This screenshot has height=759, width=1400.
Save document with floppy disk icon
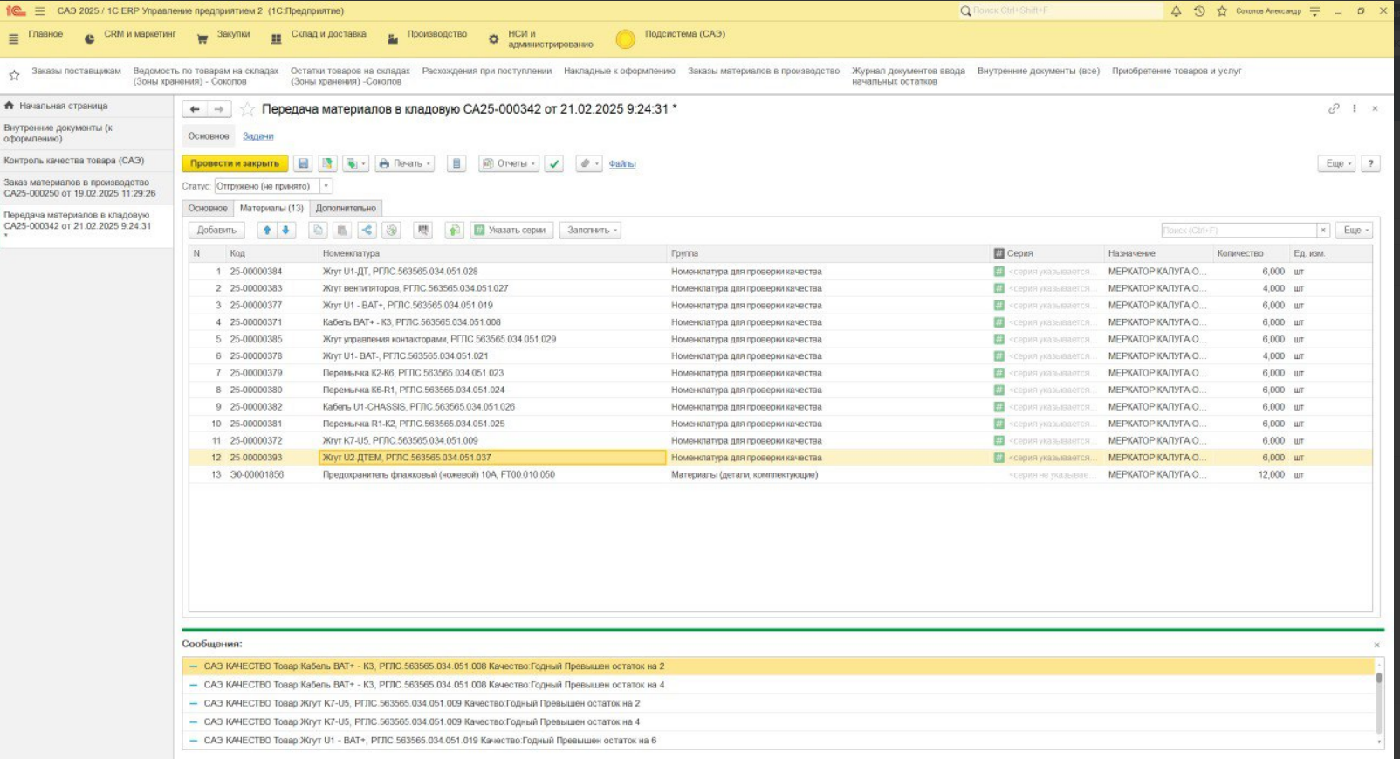pyautogui.click(x=303, y=163)
